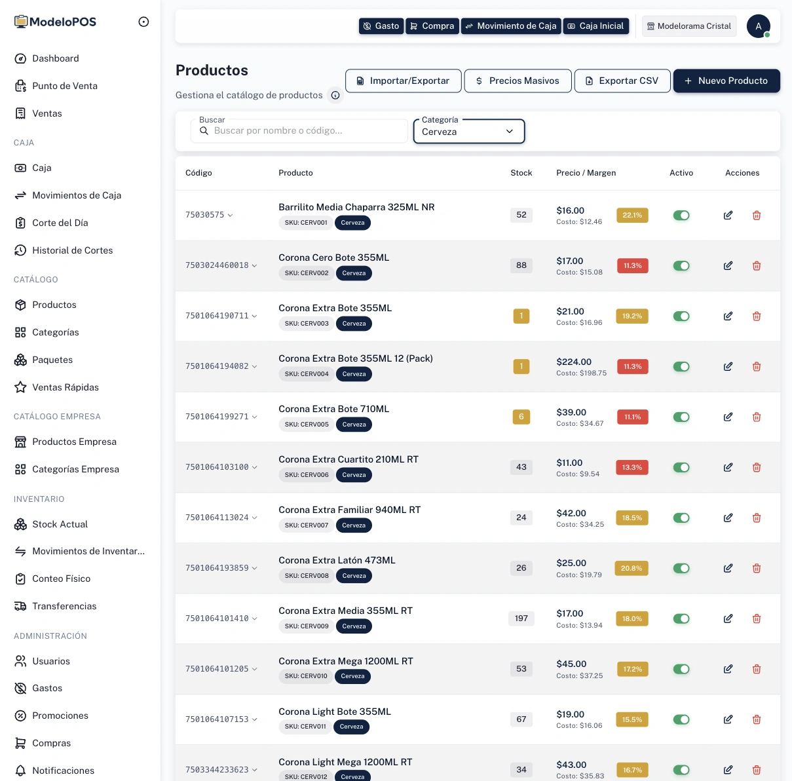Click info icon beside catalog subtitle
The height and width of the screenshot is (781, 792).
[335, 96]
